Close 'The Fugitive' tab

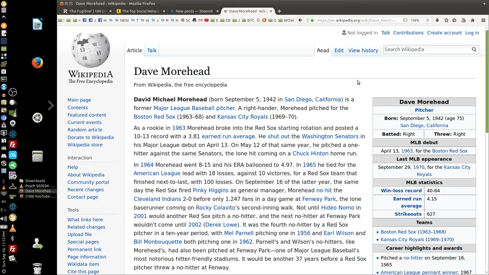pos(111,11)
